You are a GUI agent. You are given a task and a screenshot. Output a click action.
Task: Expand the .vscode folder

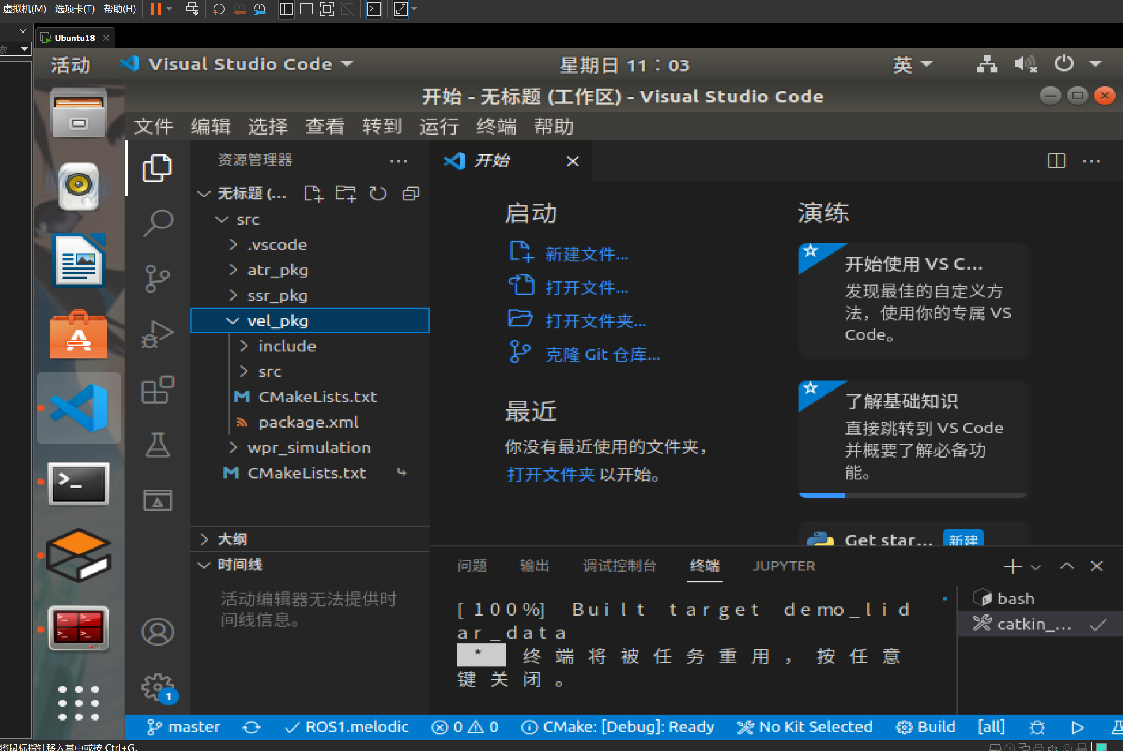pyautogui.click(x=310, y=245)
